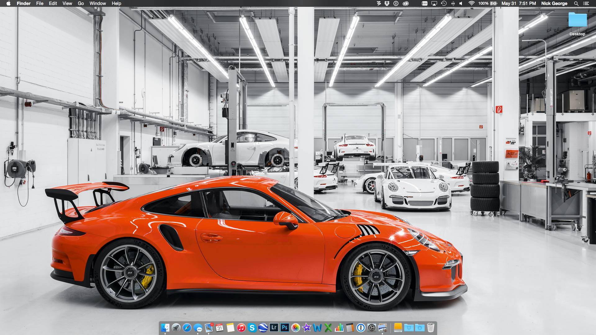Viewport: 596px width, 335px height.
Task: Open Nick George user menu
Action: [x=554, y=3]
